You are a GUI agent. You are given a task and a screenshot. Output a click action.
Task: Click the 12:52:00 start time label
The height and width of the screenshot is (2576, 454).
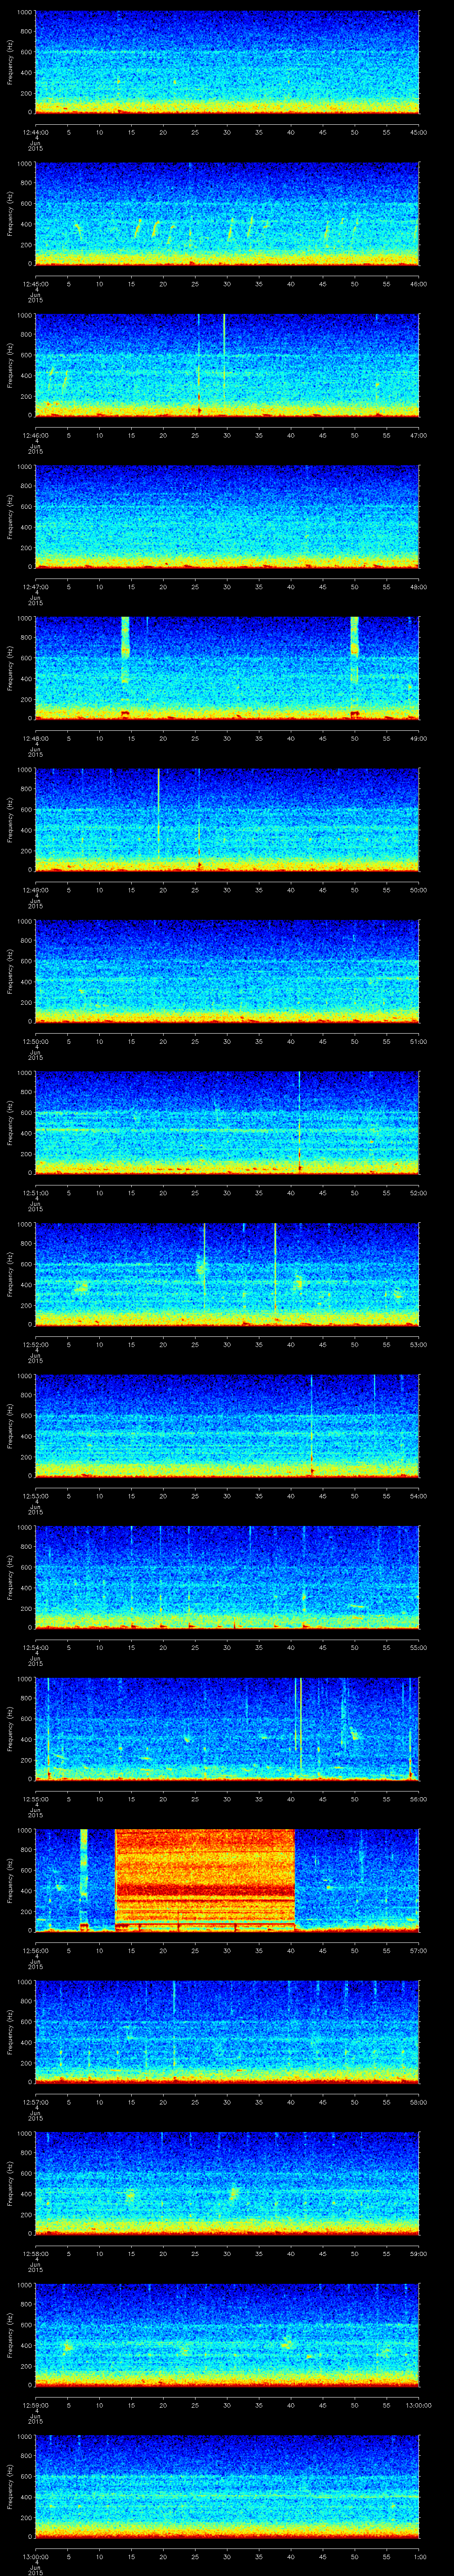pyautogui.click(x=35, y=1344)
